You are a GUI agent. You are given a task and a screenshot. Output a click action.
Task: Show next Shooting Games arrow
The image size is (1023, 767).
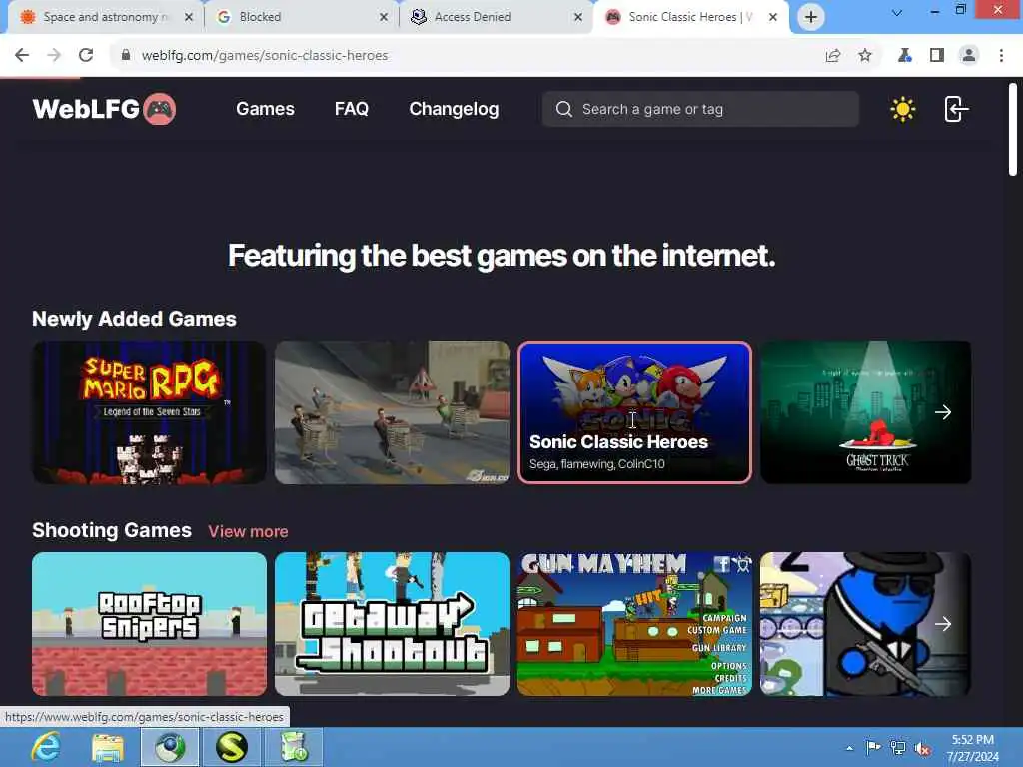(943, 624)
